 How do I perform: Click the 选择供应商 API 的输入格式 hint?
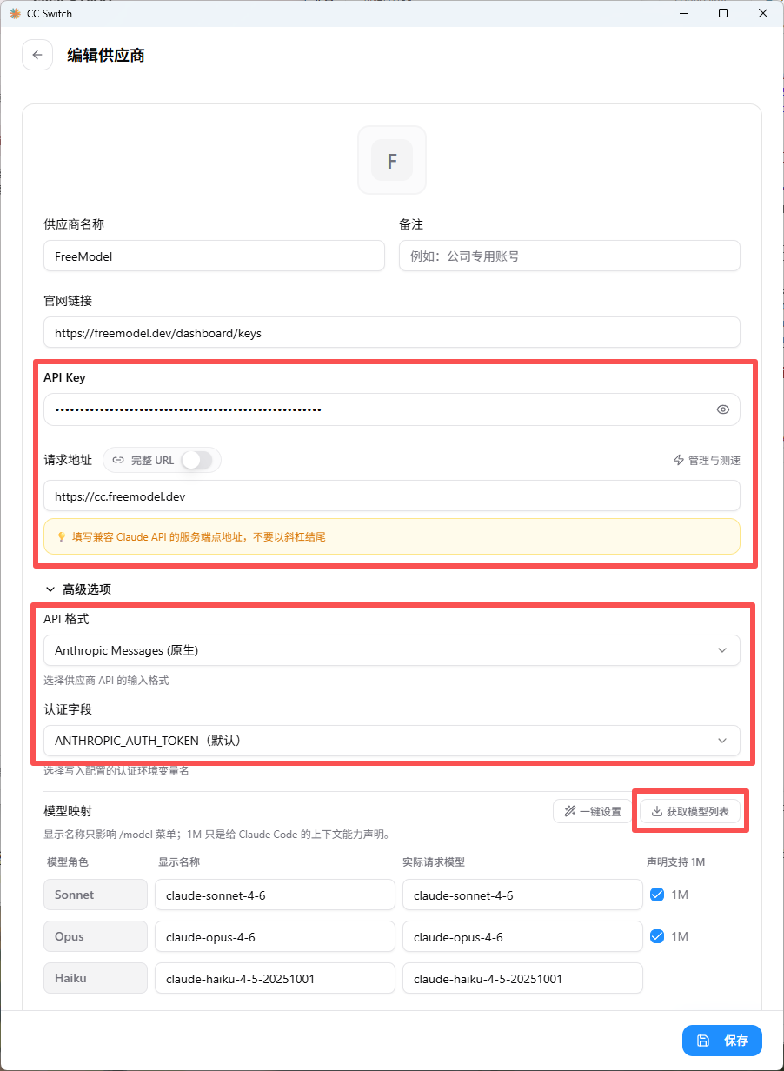click(106, 680)
